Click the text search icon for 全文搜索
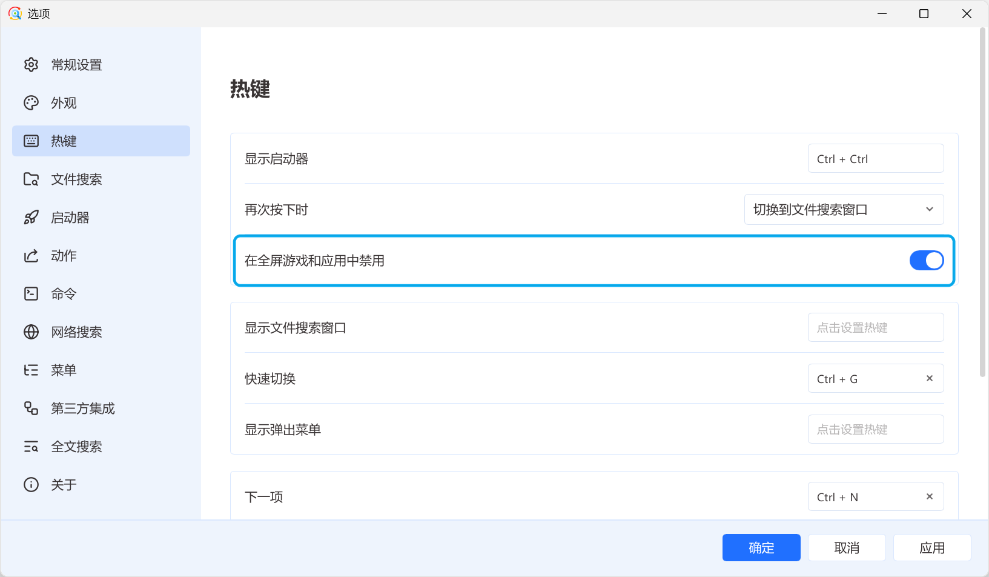This screenshot has width=989, height=577. (31, 447)
